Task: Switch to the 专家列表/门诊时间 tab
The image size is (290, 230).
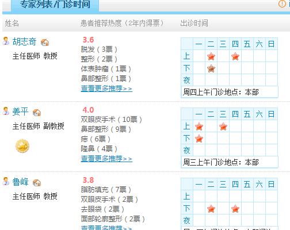Action: 55,5
